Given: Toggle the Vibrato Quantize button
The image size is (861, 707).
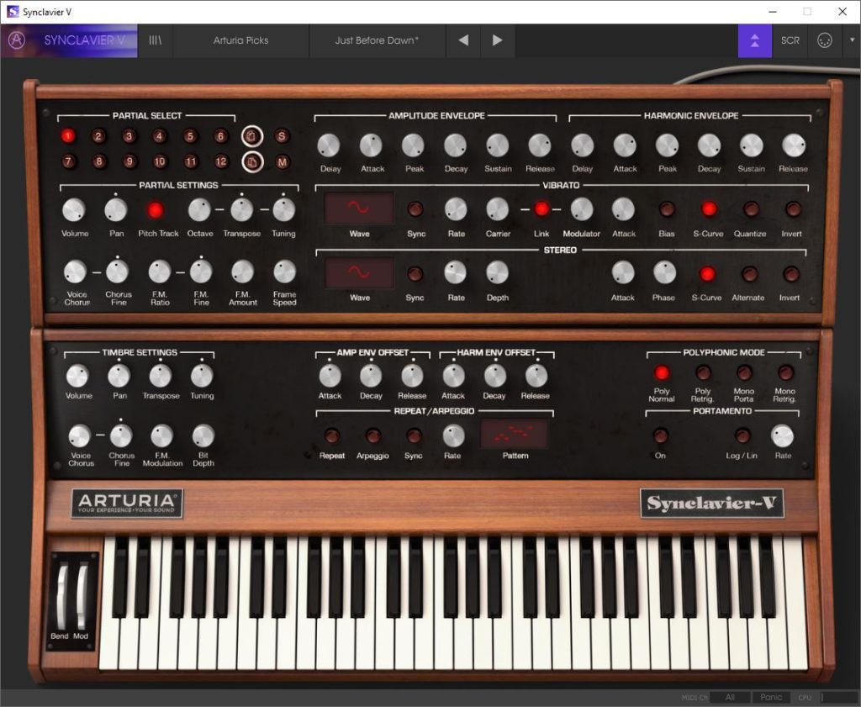Looking at the screenshot, I should point(751,209).
